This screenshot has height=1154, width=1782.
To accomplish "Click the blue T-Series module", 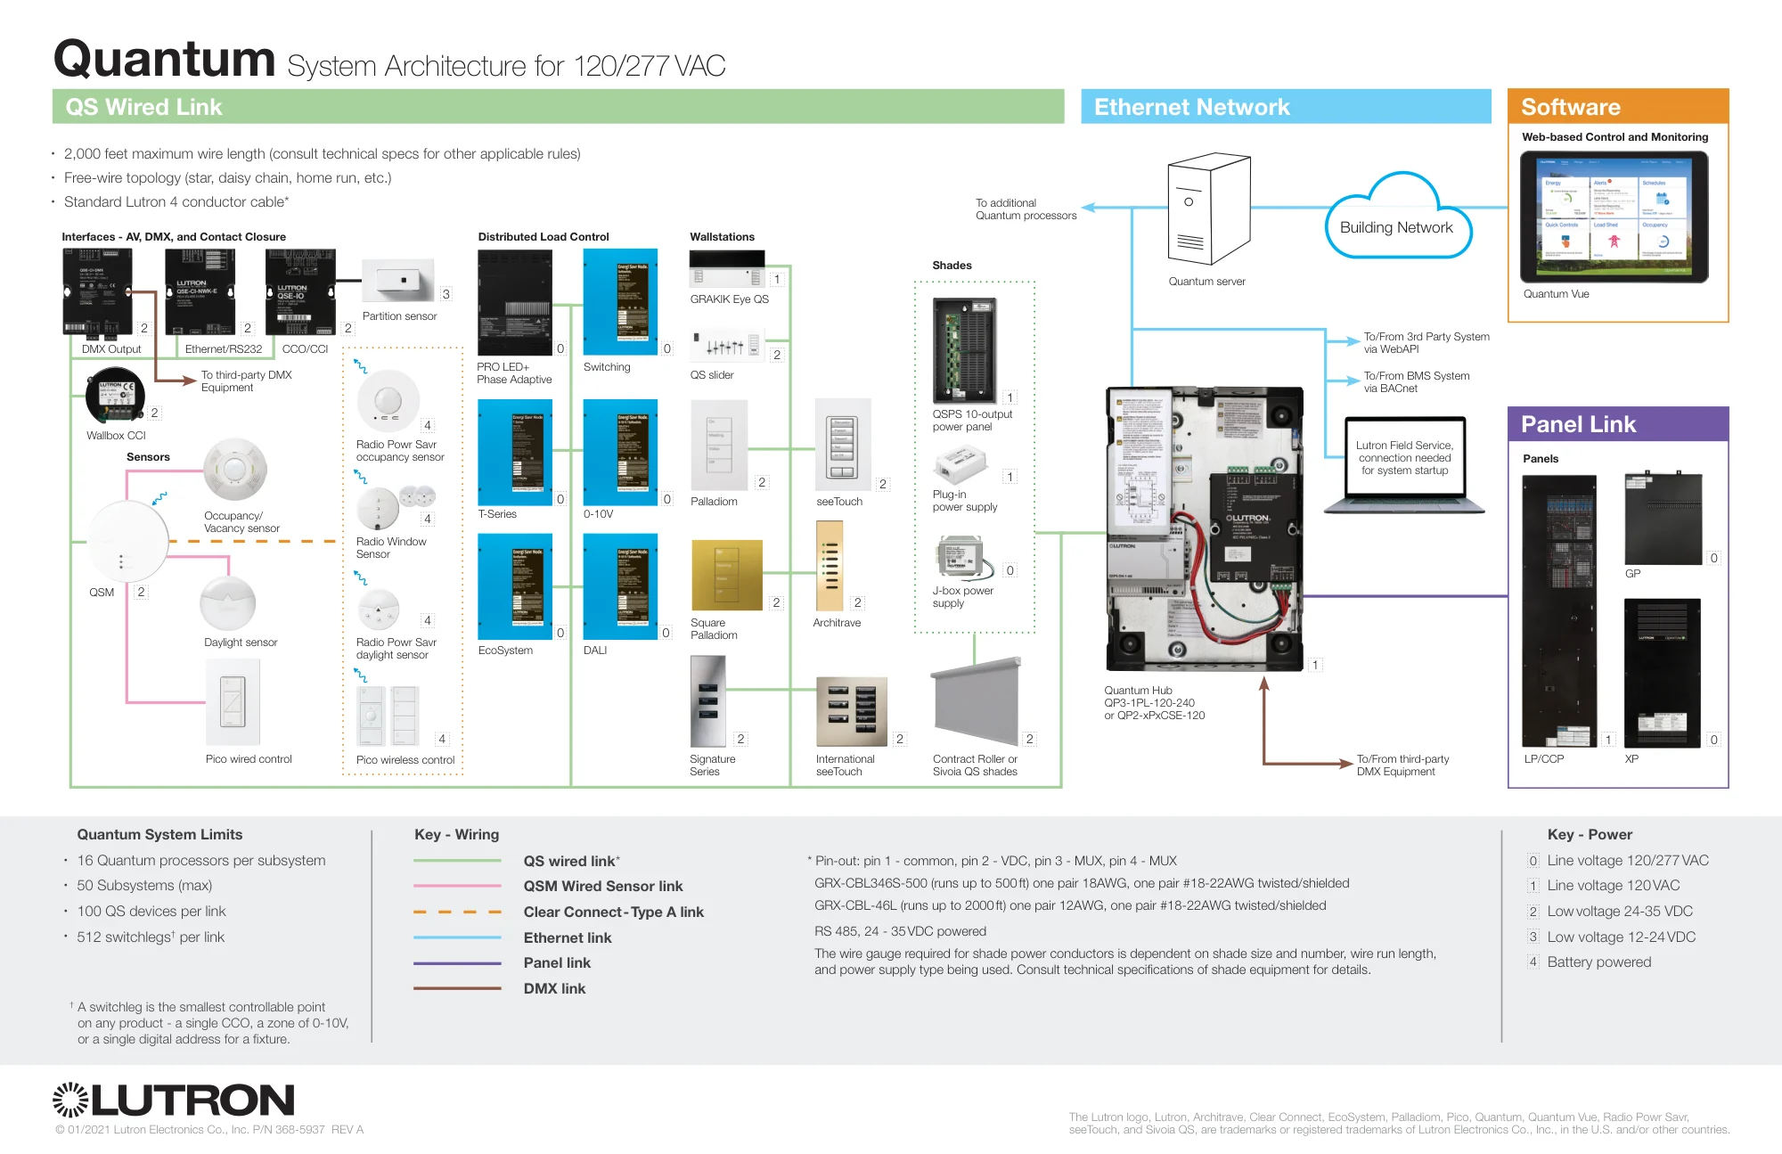I will 515,453.
